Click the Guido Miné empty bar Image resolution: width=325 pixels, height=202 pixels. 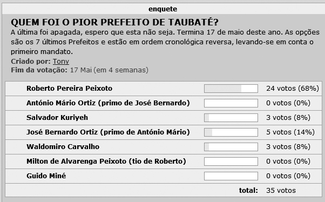pos(231,176)
